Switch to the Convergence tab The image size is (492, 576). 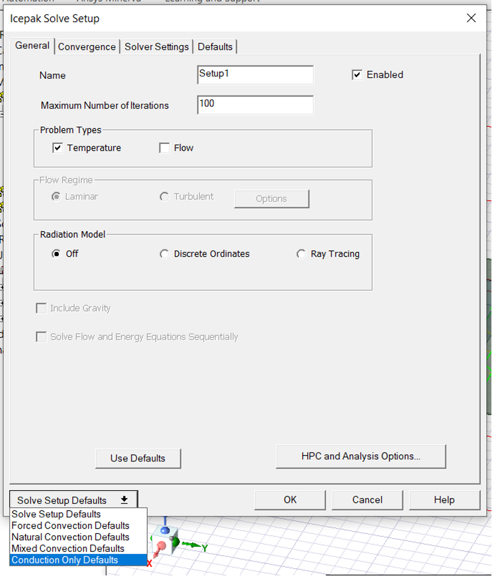point(87,47)
